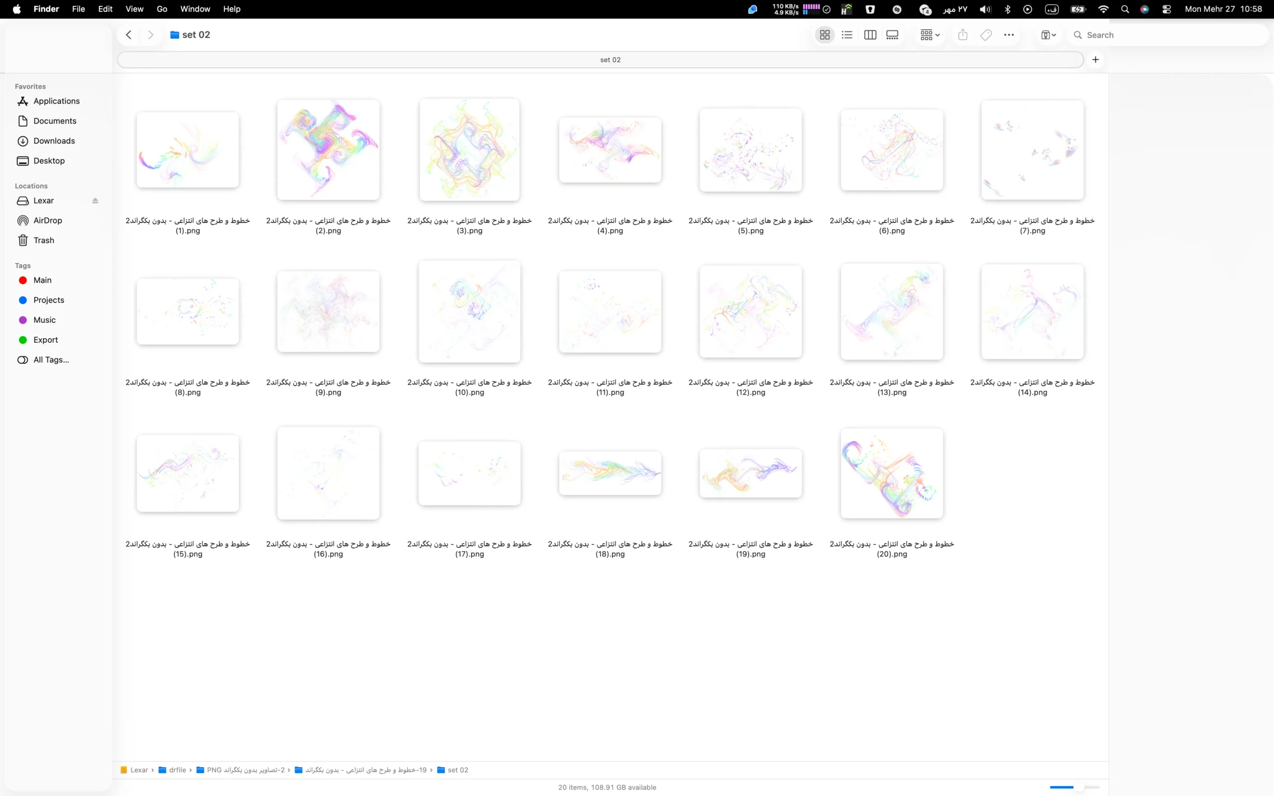Click Lexar in the path bar
Screen dimensions: 1274x796
135,770
